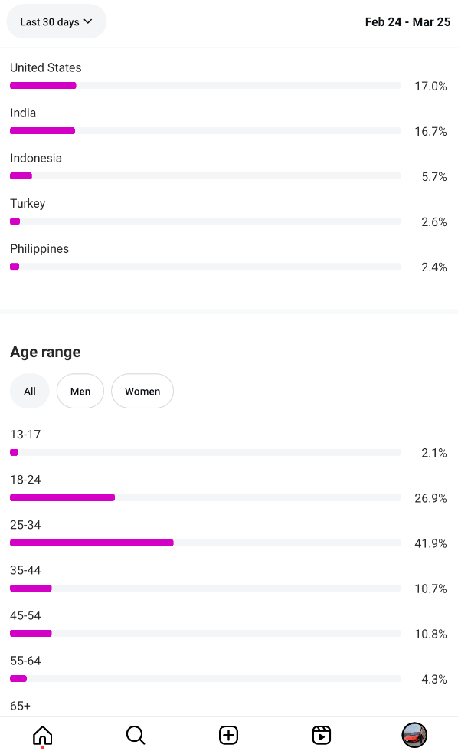
Task: Open the Reels video icon
Action: 322,735
